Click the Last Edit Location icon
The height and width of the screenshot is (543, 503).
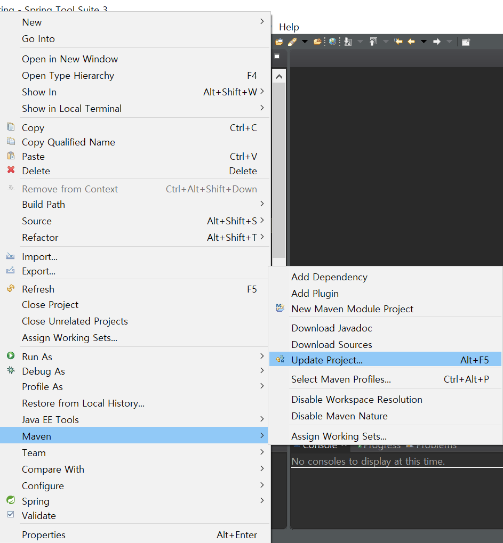(x=398, y=42)
